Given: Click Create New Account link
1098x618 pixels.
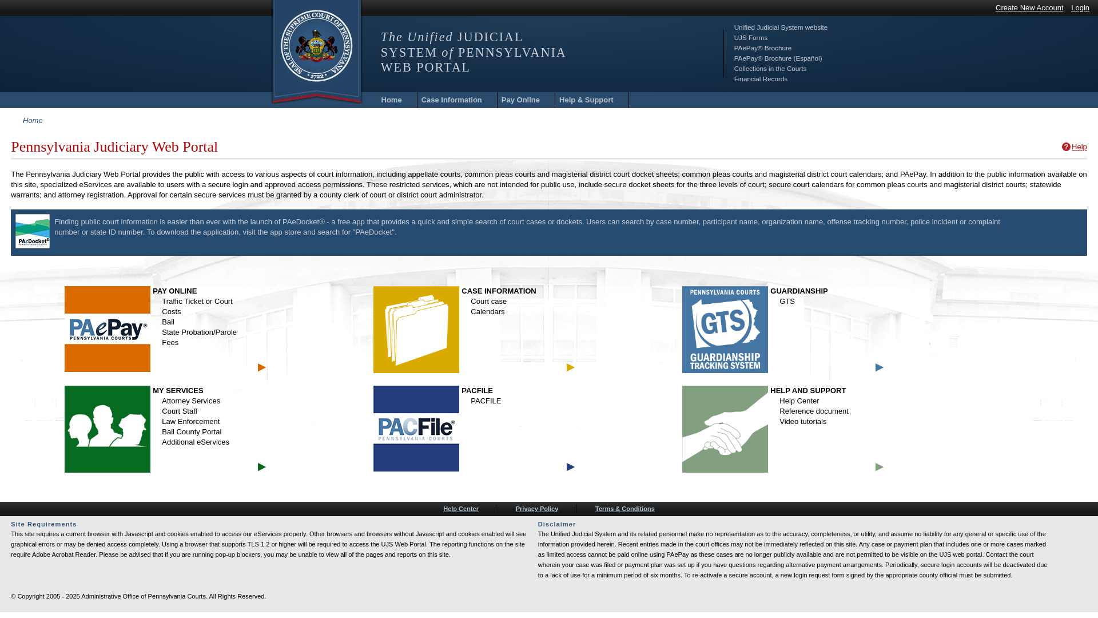Looking at the screenshot, I should coord(1029,8).
